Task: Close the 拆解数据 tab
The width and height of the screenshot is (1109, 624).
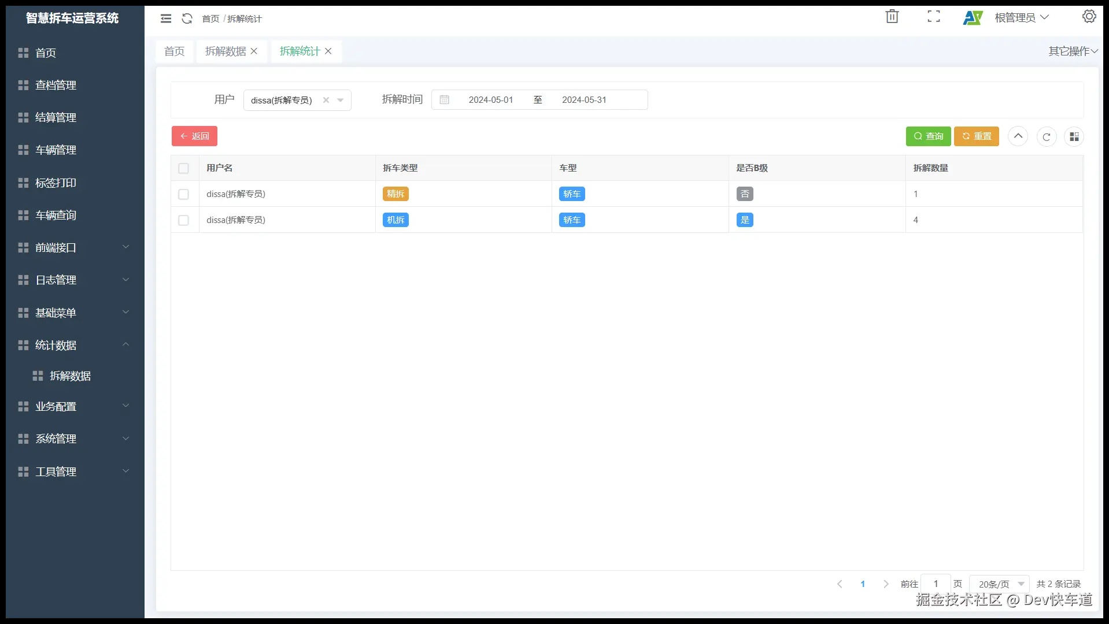Action: [x=254, y=51]
